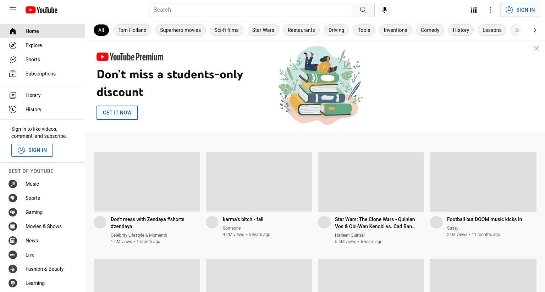Click the Library sidebar icon
This screenshot has height=292, width=545.
click(13, 95)
